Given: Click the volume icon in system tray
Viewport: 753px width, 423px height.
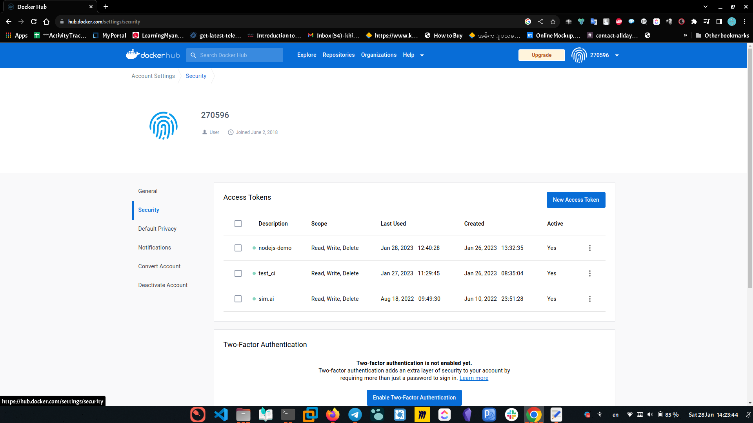Looking at the screenshot, I should click(650, 414).
